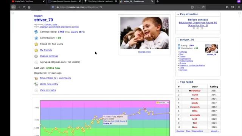The height and width of the screenshot is (136, 242).
Task: Open Mail.Ru Cup 2018 Round 2 link
Action: [115, 121]
